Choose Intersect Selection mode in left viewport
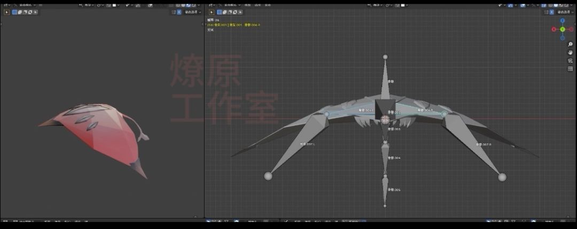This screenshot has height=229, width=577. (35, 12)
